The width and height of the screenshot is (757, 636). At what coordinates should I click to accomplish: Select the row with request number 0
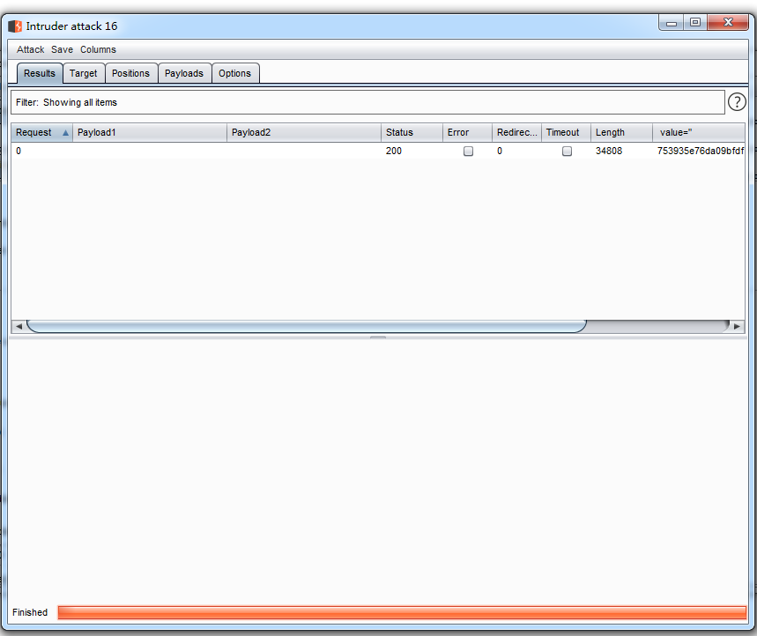click(x=377, y=151)
